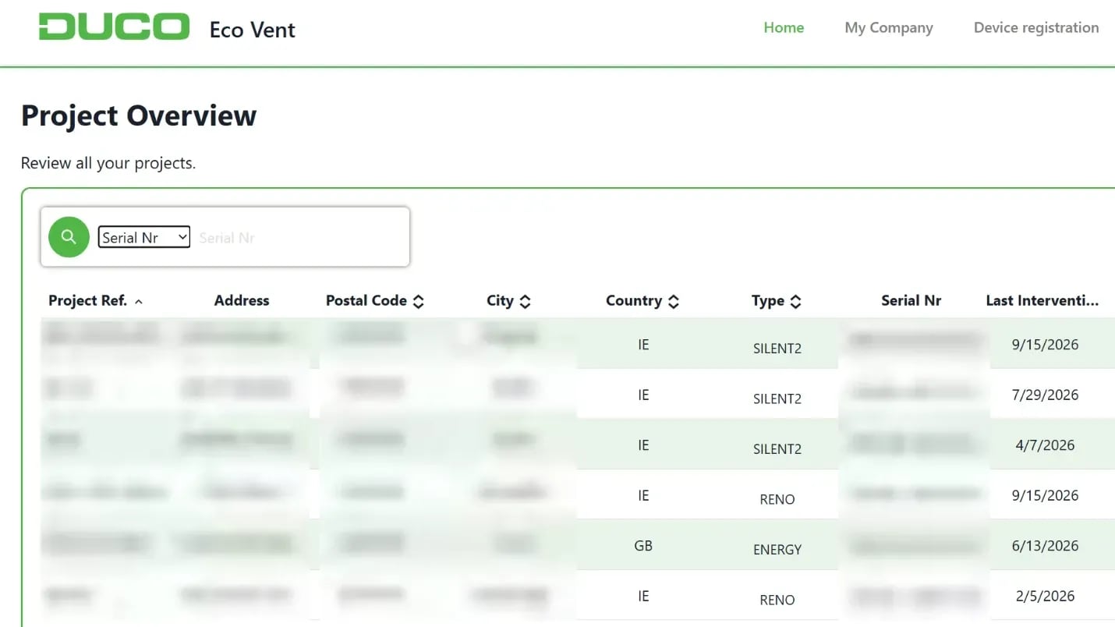Select the 4/7/2026 intervention date cell
This screenshot has width=1115, height=627.
[1045, 445]
